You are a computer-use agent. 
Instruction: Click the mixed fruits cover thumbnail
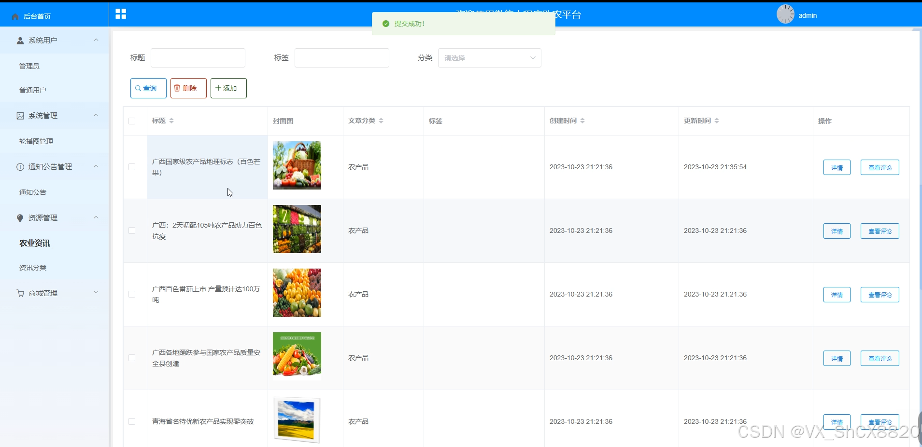(297, 293)
